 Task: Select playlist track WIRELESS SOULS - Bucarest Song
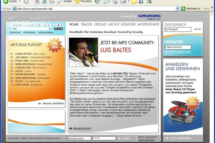point(31,64)
